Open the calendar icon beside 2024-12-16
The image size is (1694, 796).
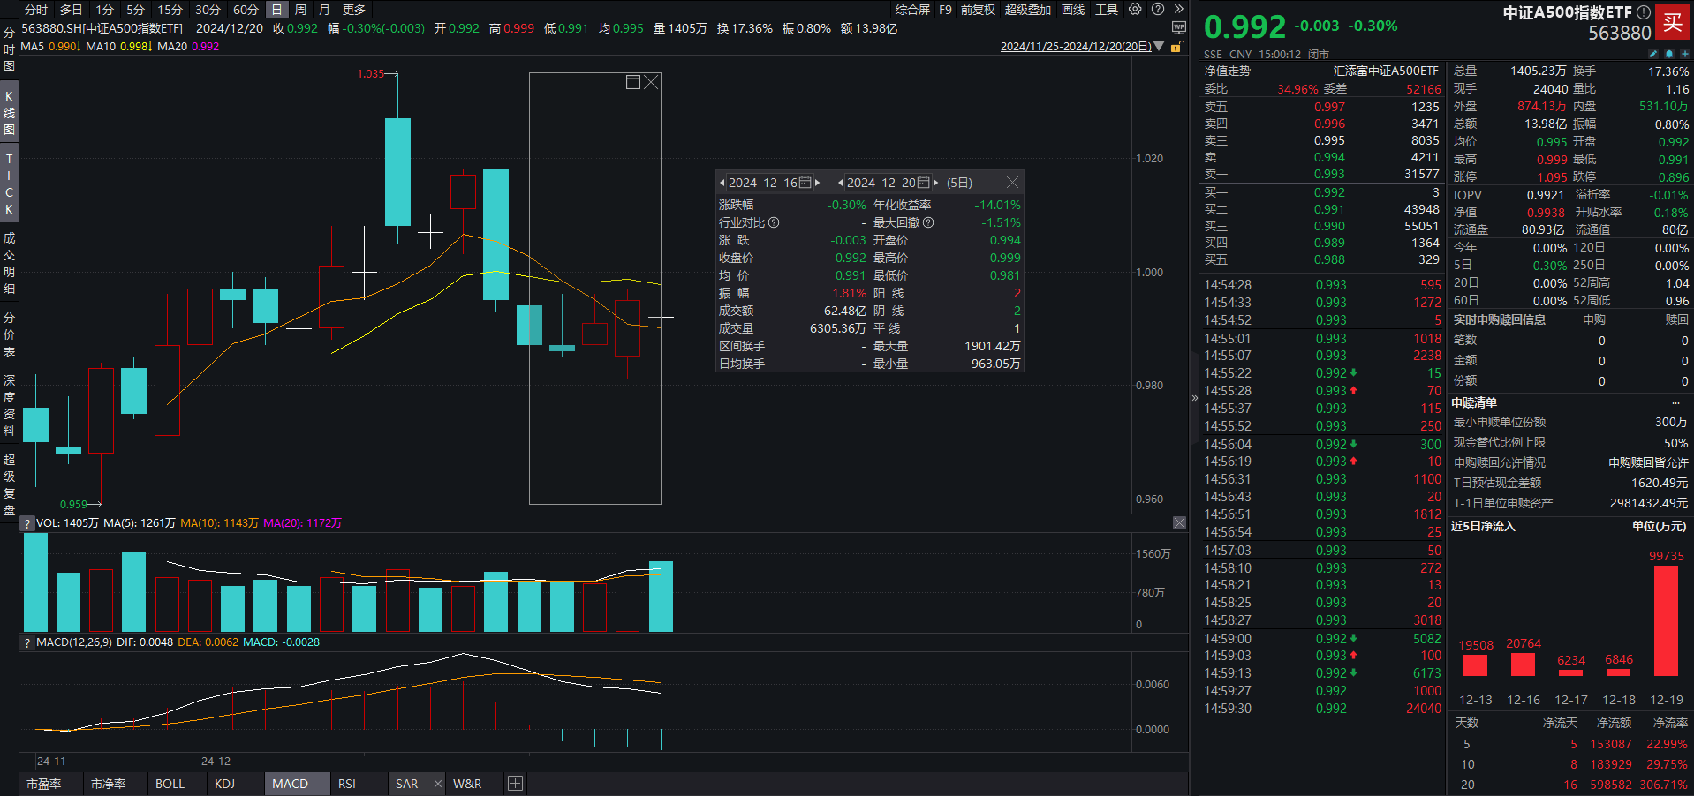tap(805, 183)
